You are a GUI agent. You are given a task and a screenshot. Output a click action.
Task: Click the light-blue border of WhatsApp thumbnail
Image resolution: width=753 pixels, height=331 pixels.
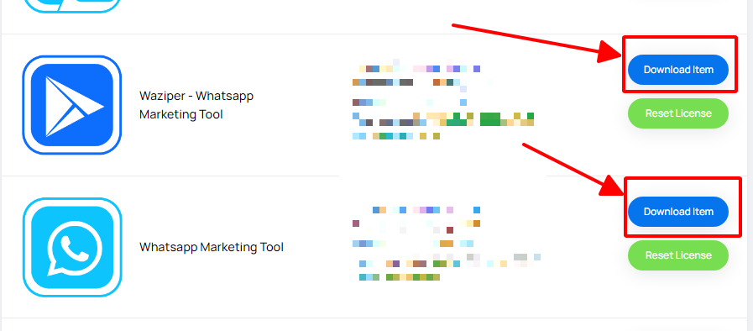coord(25,247)
